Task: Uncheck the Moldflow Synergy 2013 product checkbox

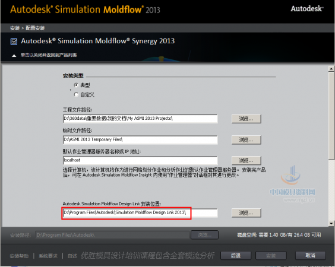Action: click(14, 42)
